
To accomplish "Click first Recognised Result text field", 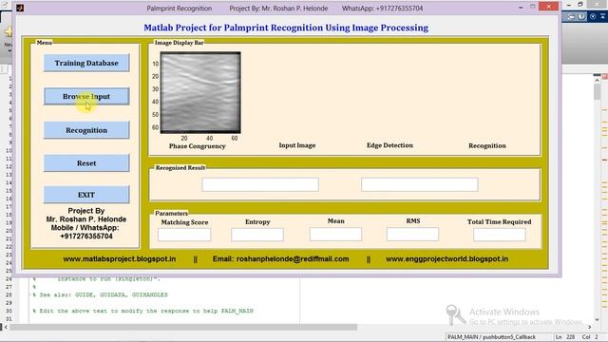I will (260, 184).
